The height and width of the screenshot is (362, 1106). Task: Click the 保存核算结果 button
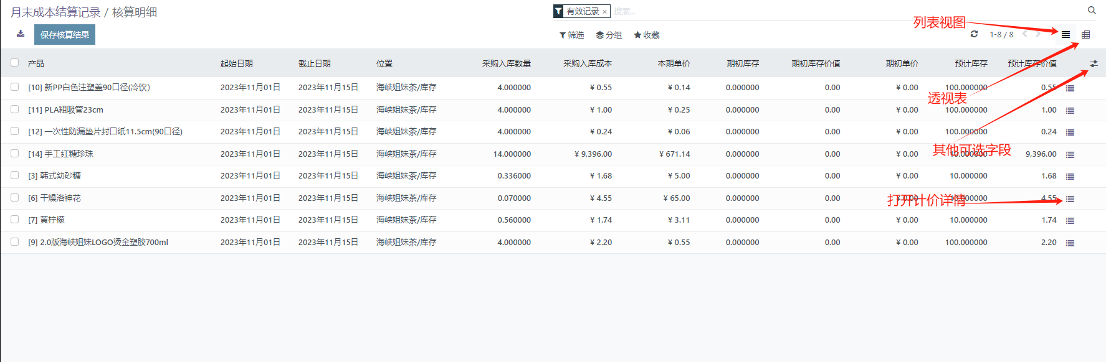(x=65, y=35)
